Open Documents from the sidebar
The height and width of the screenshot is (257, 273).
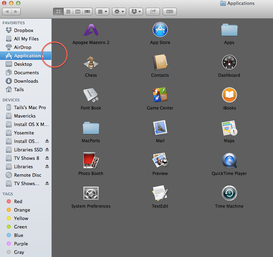(26, 73)
